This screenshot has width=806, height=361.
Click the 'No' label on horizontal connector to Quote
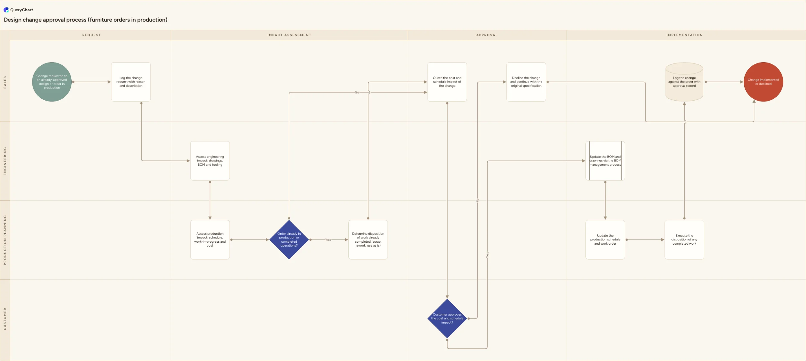[x=357, y=93]
